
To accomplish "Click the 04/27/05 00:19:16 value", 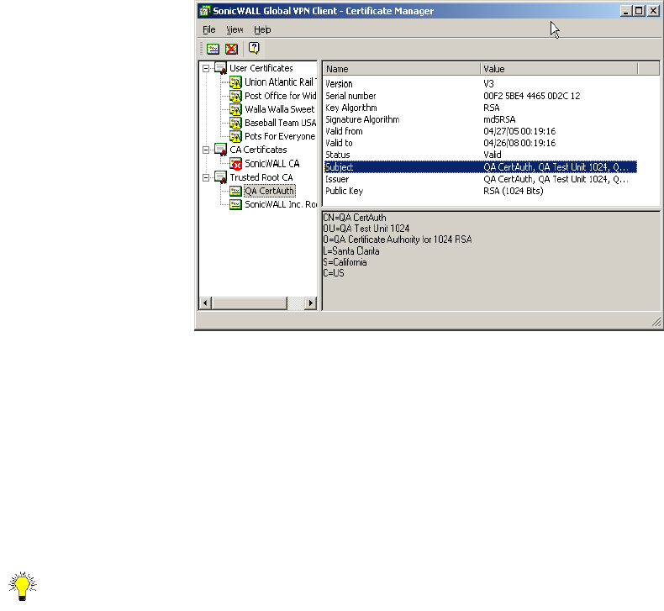I will [x=519, y=131].
